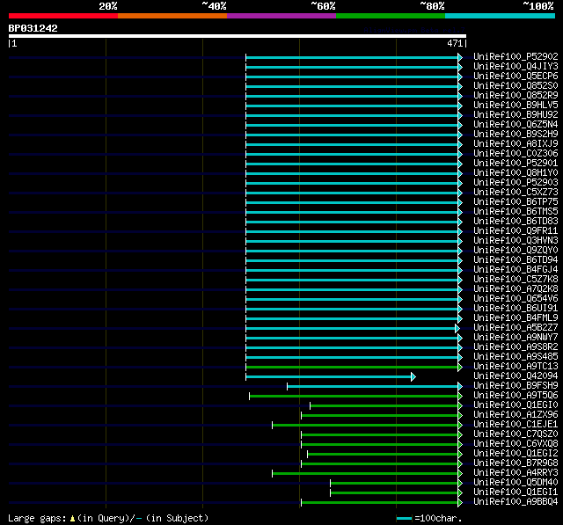
Task: Click the UniRef100_C1EJE1 label
Action: pyautogui.click(x=515, y=425)
